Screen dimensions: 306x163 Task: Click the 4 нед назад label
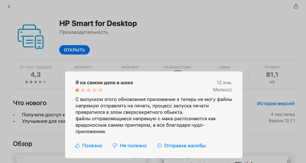[x=283, y=114]
